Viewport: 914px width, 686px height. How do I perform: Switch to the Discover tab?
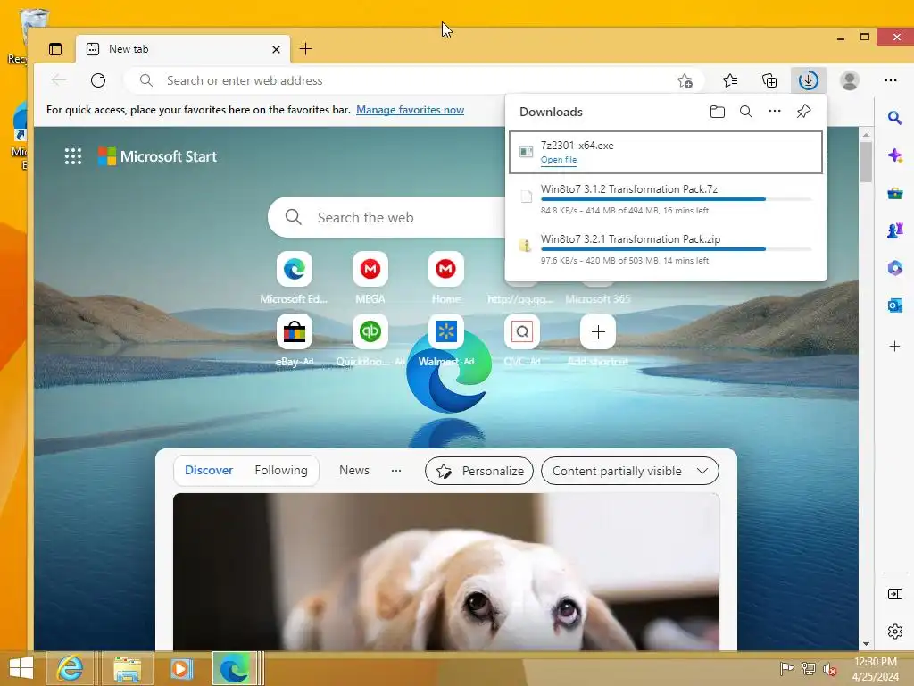209,470
